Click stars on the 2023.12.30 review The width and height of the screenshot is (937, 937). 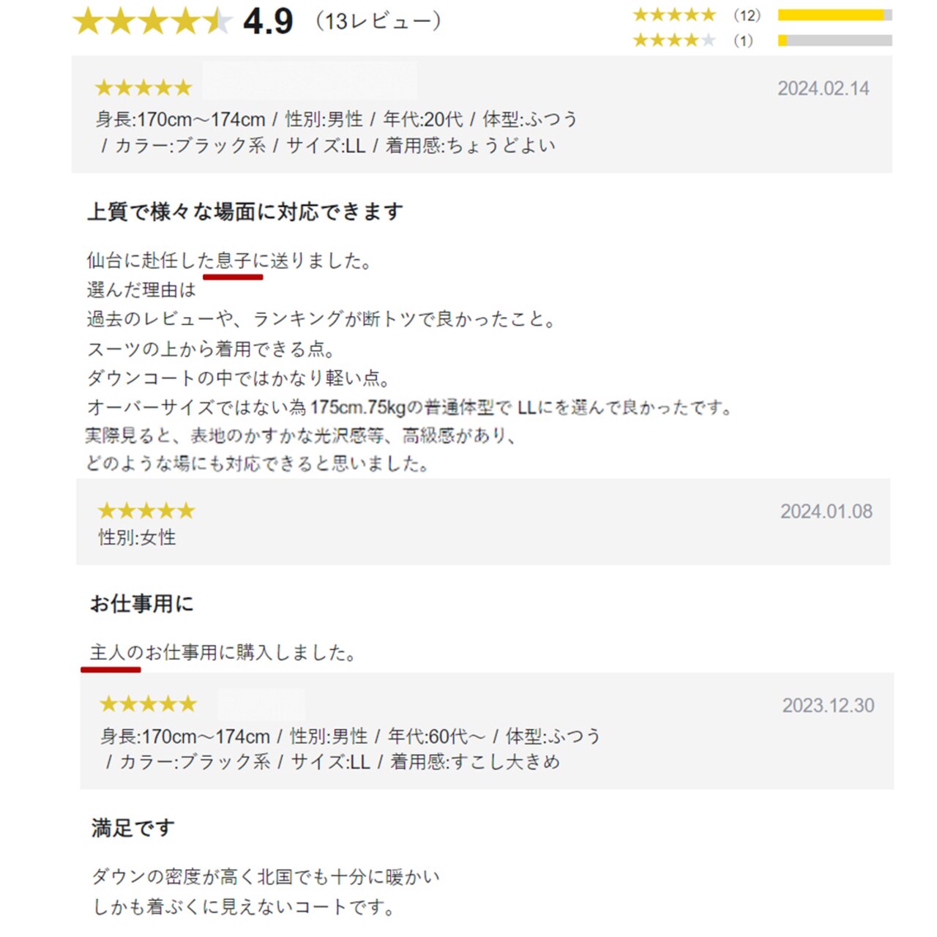click(148, 704)
